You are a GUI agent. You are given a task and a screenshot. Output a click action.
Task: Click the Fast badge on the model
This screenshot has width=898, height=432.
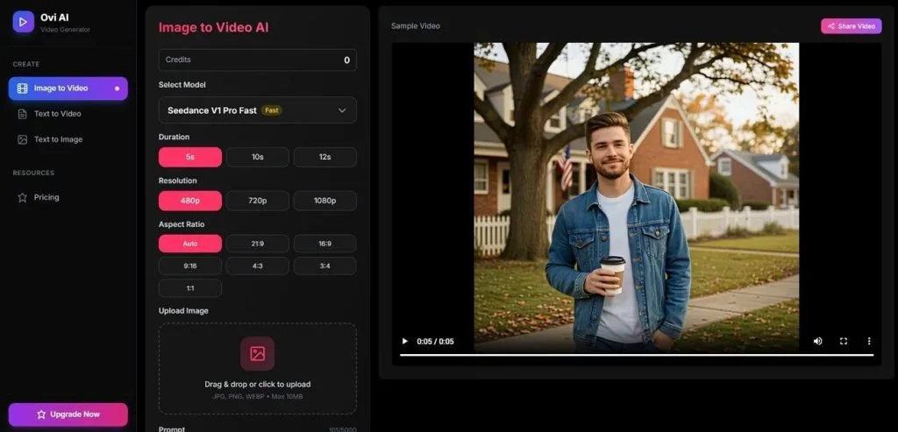click(272, 110)
